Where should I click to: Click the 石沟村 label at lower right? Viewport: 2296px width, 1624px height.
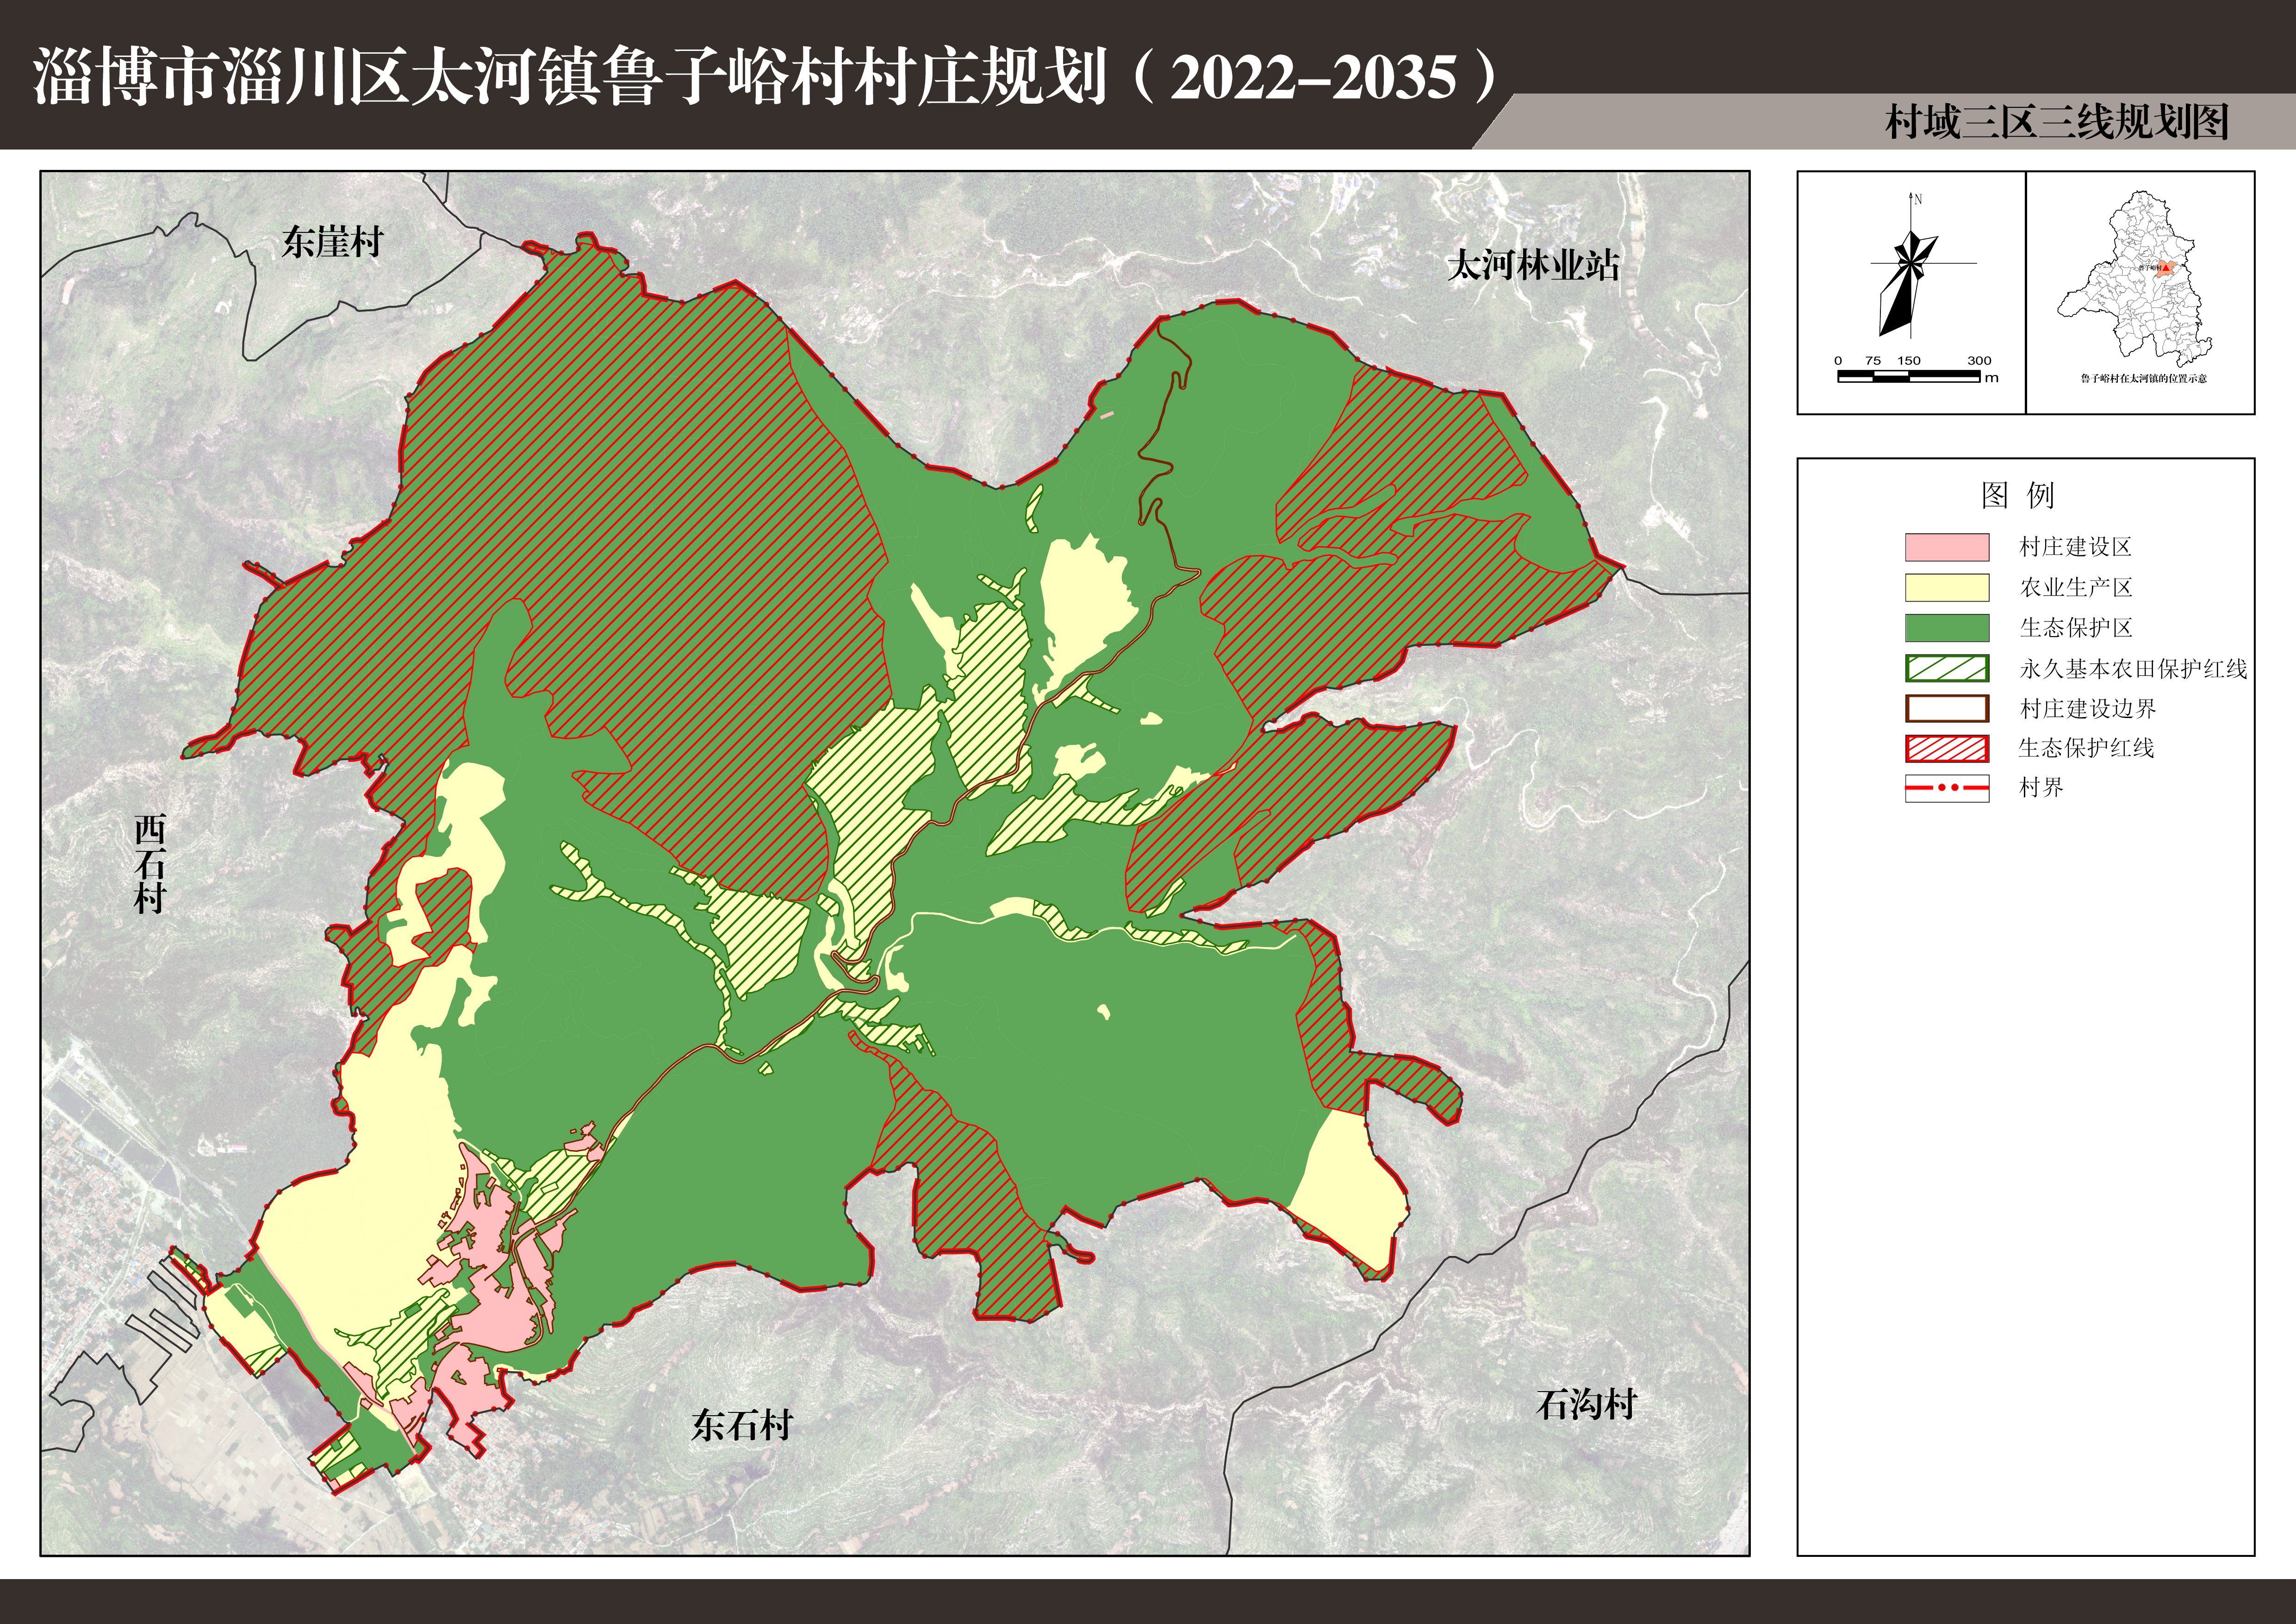(1586, 1405)
